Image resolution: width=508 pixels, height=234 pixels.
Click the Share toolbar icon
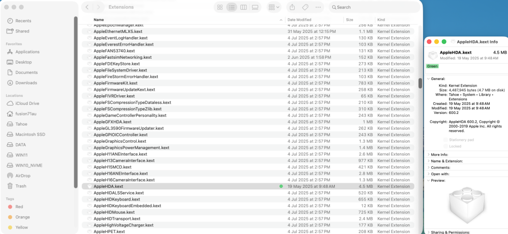click(x=292, y=7)
